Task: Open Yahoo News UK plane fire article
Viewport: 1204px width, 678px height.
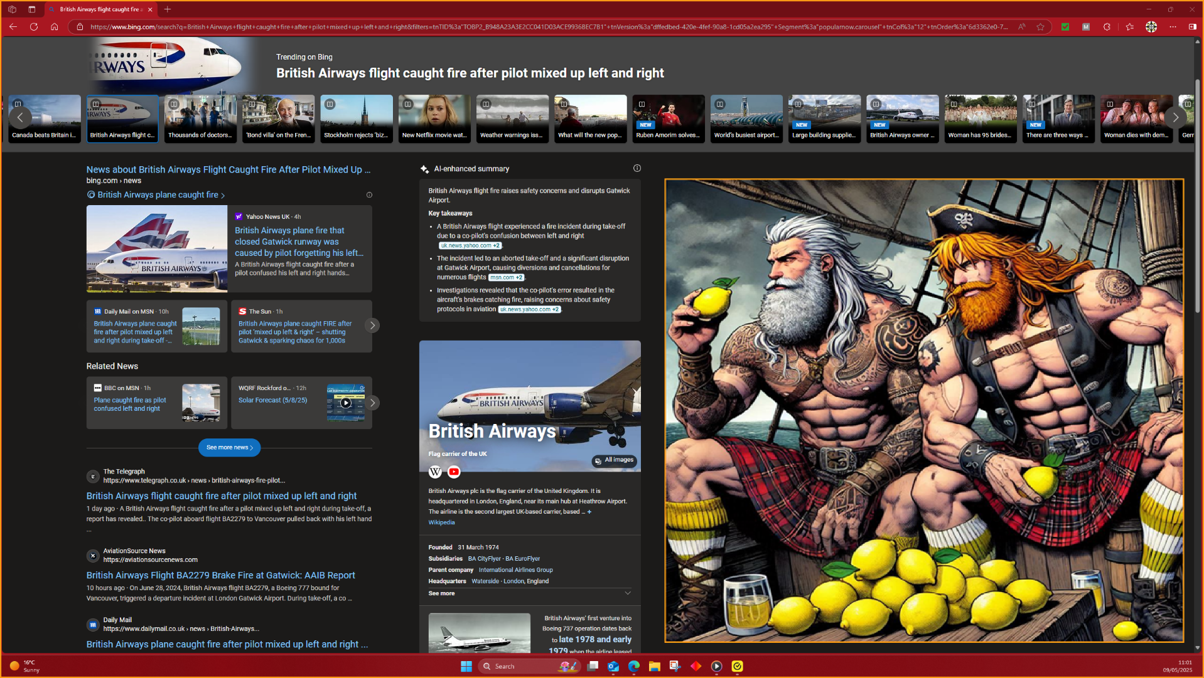Action: pyautogui.click(x=299, y=241)
